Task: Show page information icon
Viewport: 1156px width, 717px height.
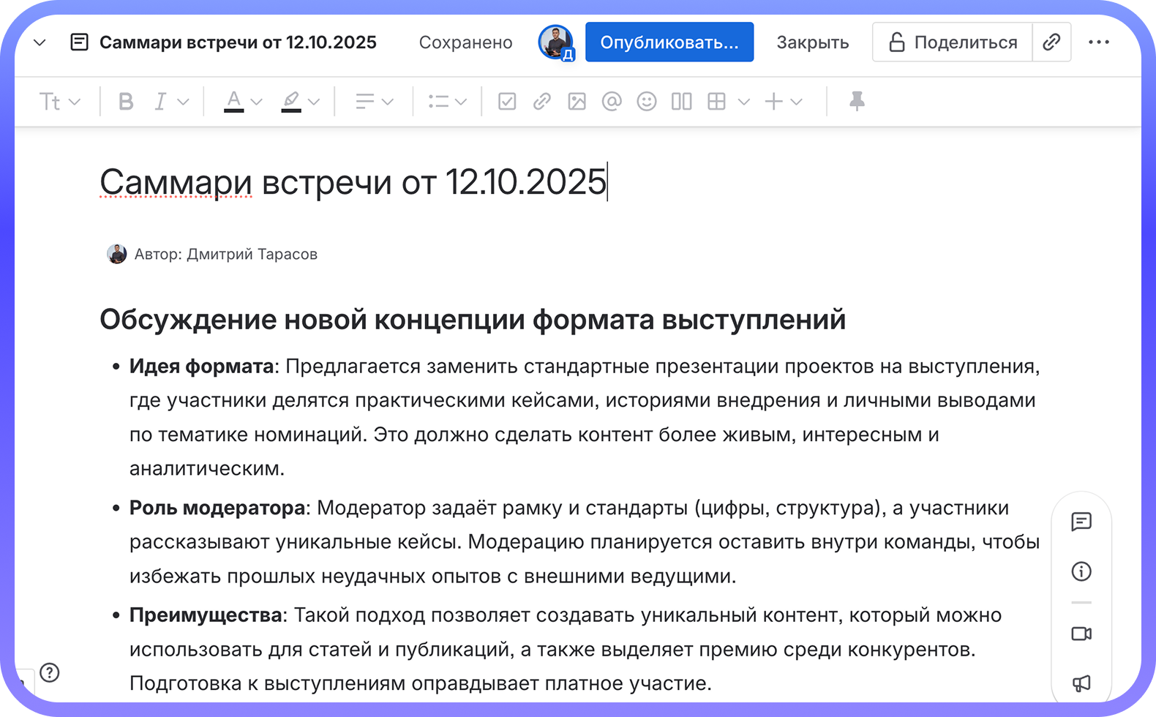Action: (1081, 571)
